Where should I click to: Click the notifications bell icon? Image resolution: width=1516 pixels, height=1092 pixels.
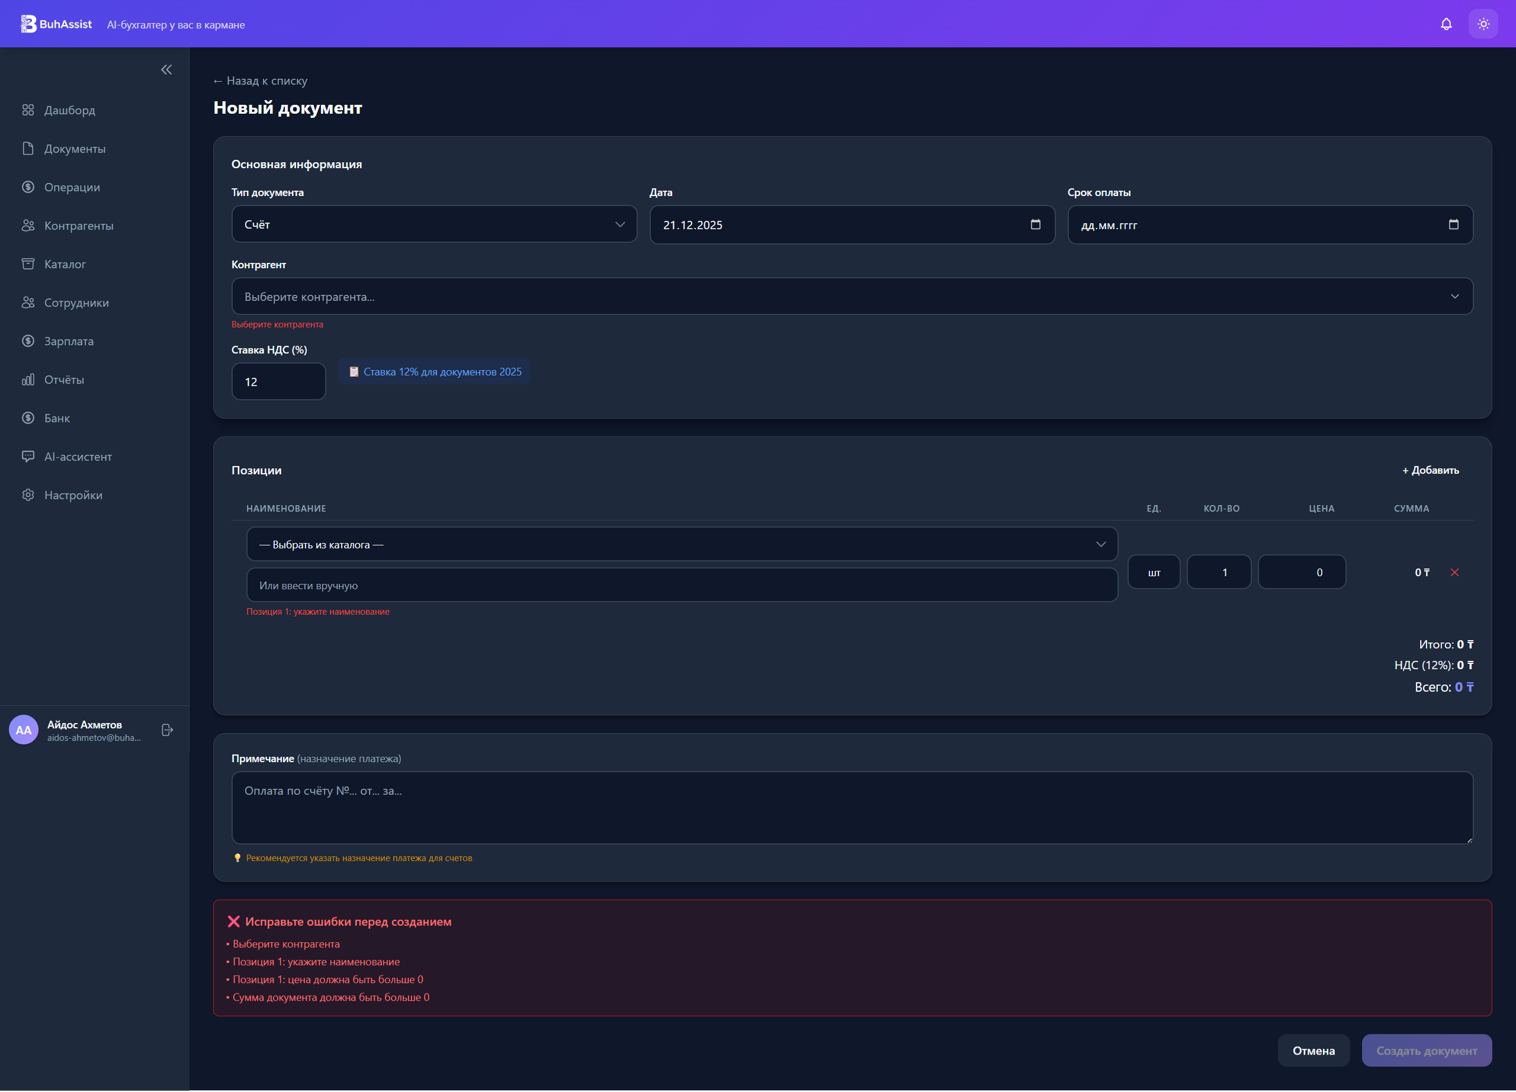(1446, 24)
